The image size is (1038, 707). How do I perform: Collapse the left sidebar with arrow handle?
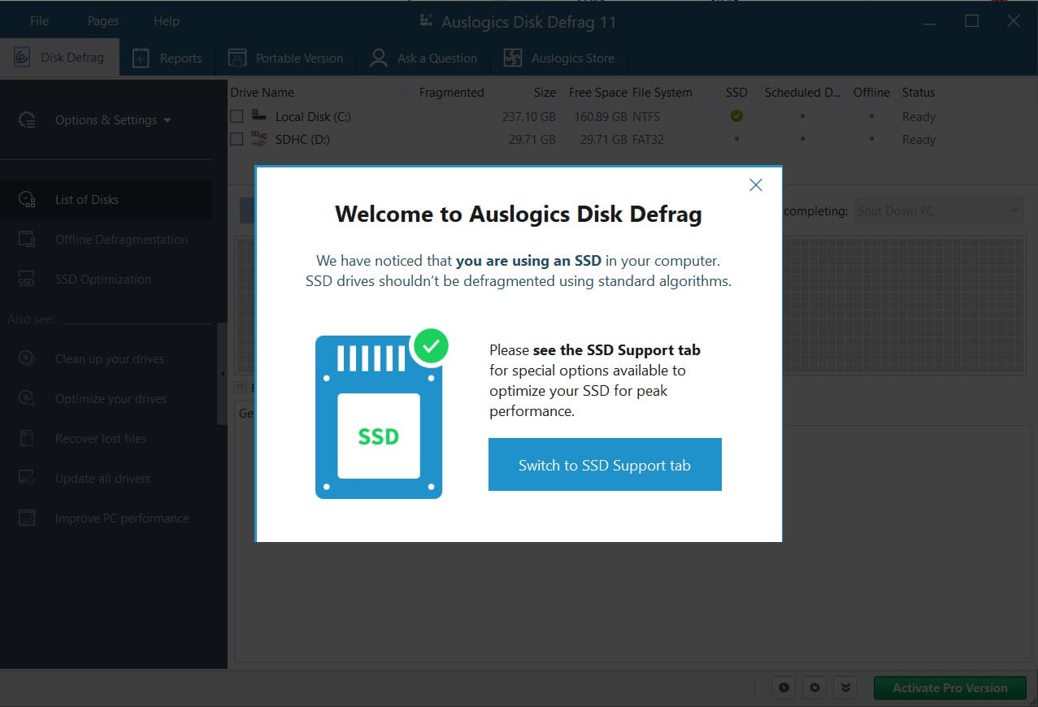pos(223,374)
